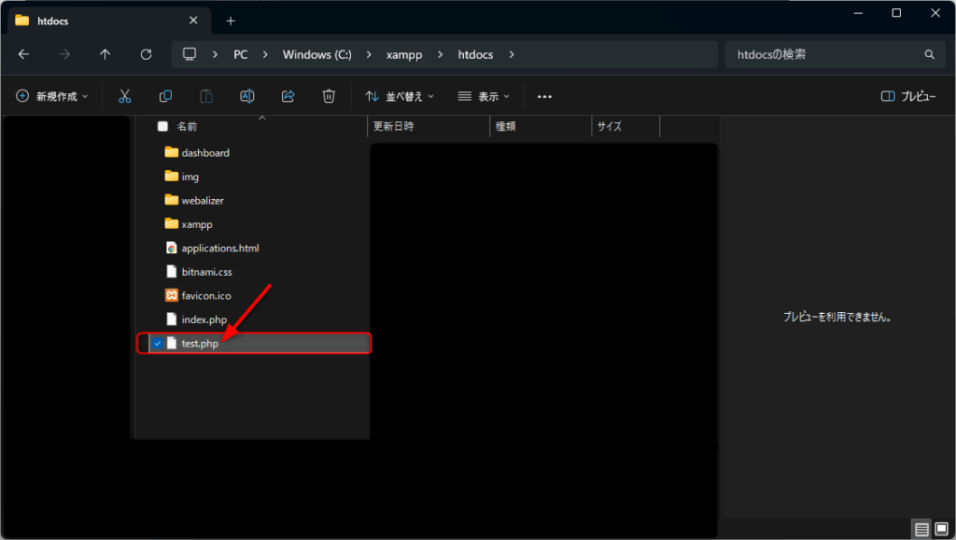Expand chevron after htdocs in address bar
This screenshot has width=956, height=540.
pyautogui.click(x=511, y=54)
